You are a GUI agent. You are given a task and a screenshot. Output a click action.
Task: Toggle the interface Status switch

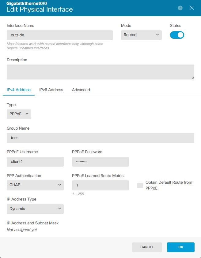pos(177,35)
